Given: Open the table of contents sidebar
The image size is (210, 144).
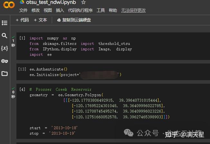Looking at the screenshot, I should pos(5,23).
